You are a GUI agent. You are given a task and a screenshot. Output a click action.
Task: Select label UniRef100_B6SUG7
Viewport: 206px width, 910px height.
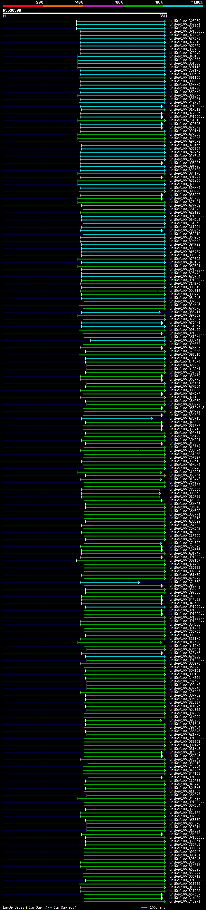[x=184, y=159]
